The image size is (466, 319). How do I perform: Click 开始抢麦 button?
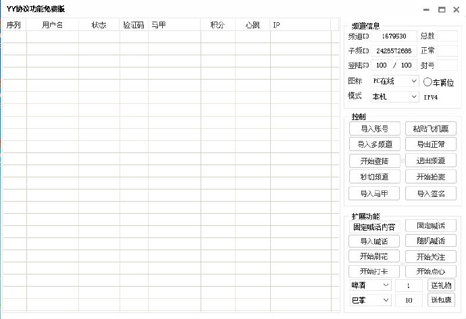431,177
